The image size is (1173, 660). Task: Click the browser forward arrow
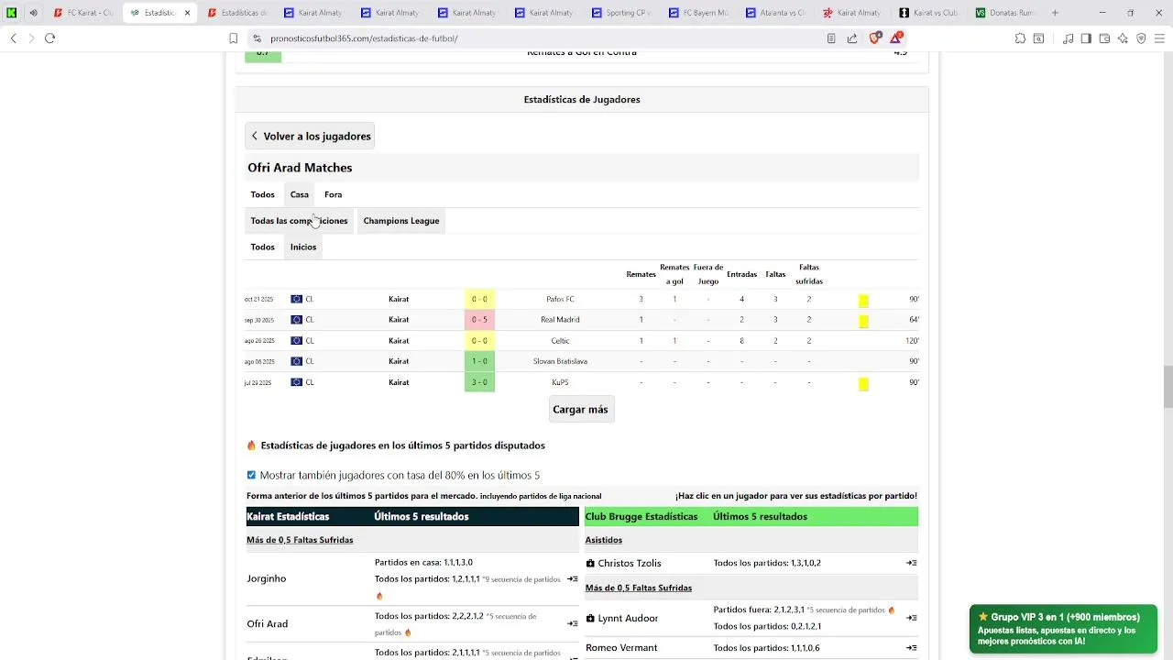[x=31, y=38]
